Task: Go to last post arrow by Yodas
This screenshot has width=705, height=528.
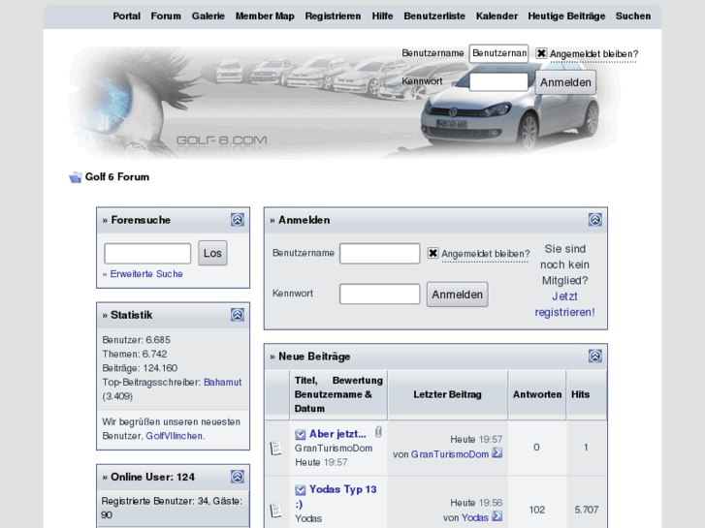Action: [x=497, y=516]
